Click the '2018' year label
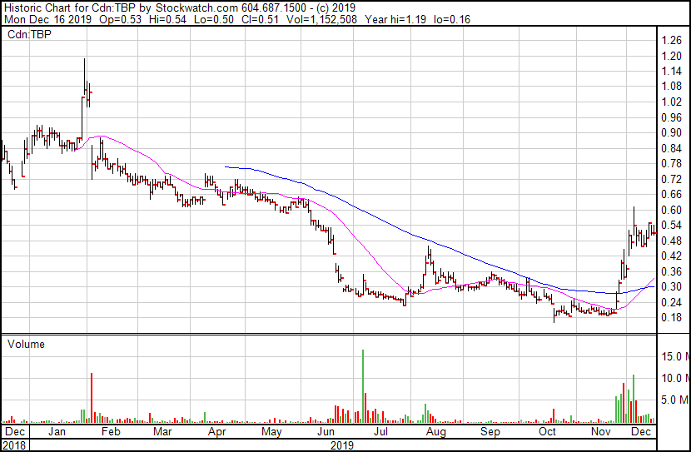 (14, 445)
